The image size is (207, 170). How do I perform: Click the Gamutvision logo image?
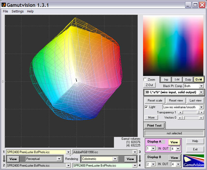tap(194, 161)
